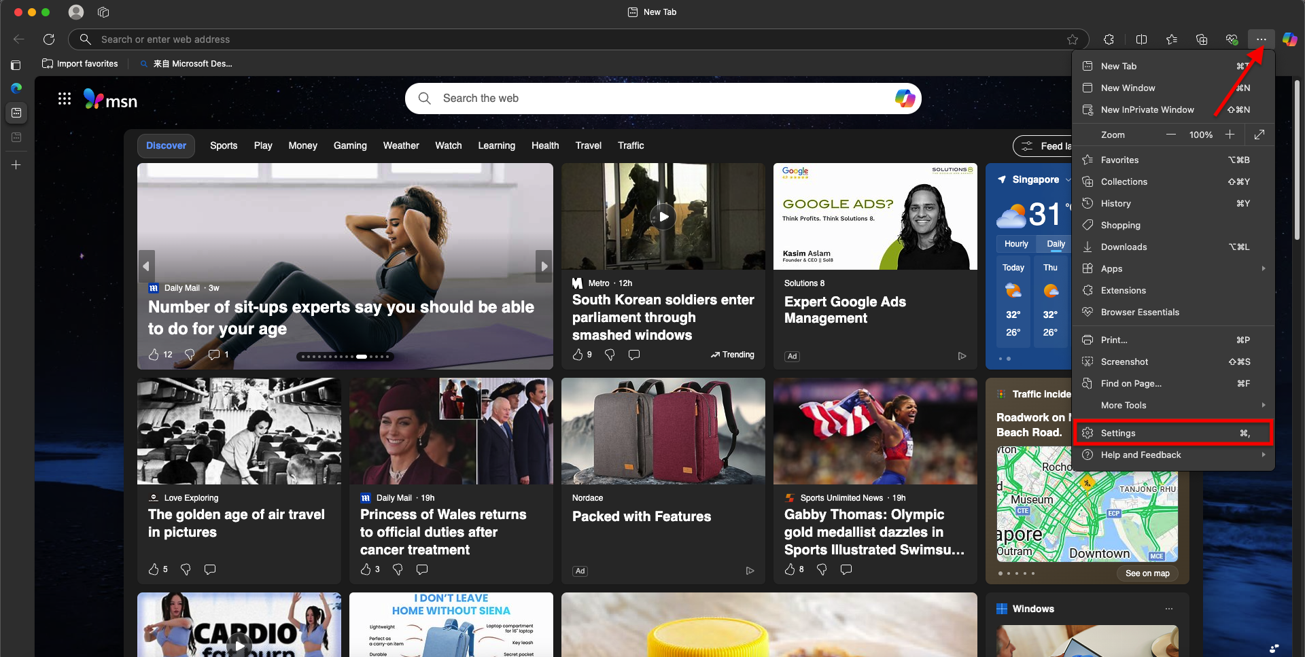Click the msn logo
The height and width of the screenshot is (657, 1305).
click(111, 99)
